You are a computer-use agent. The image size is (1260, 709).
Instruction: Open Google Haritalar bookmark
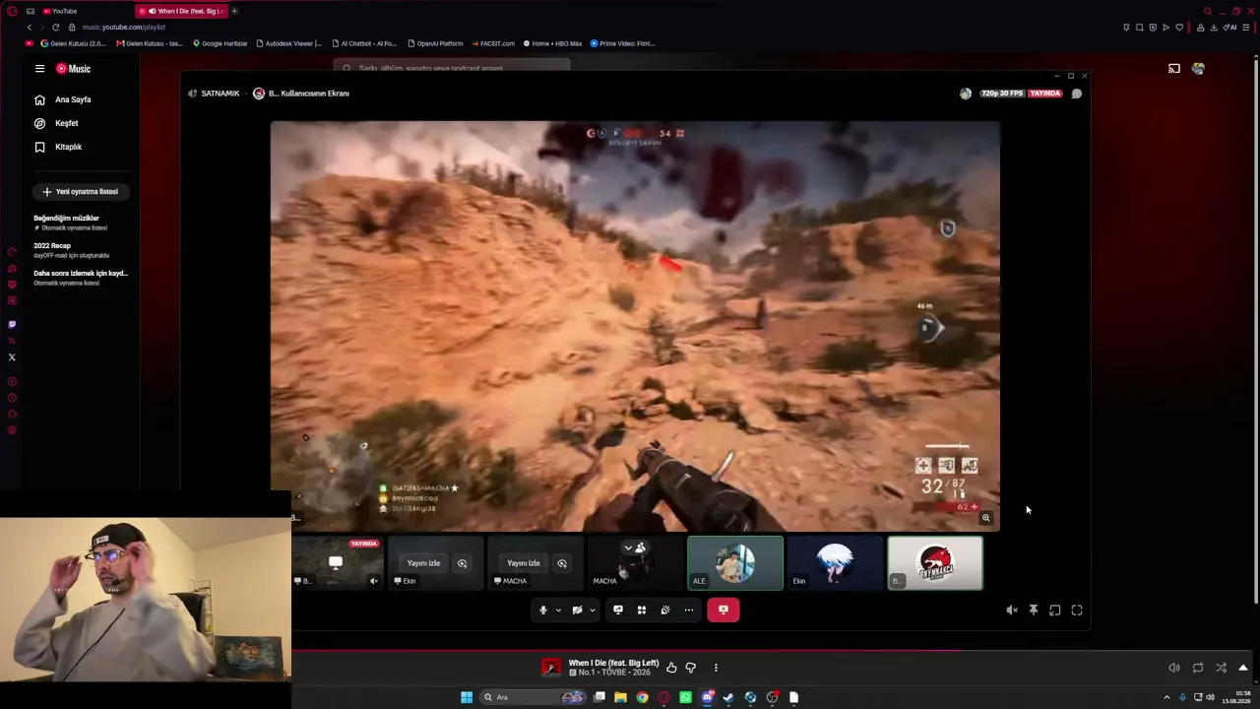[x=220, y=43]
